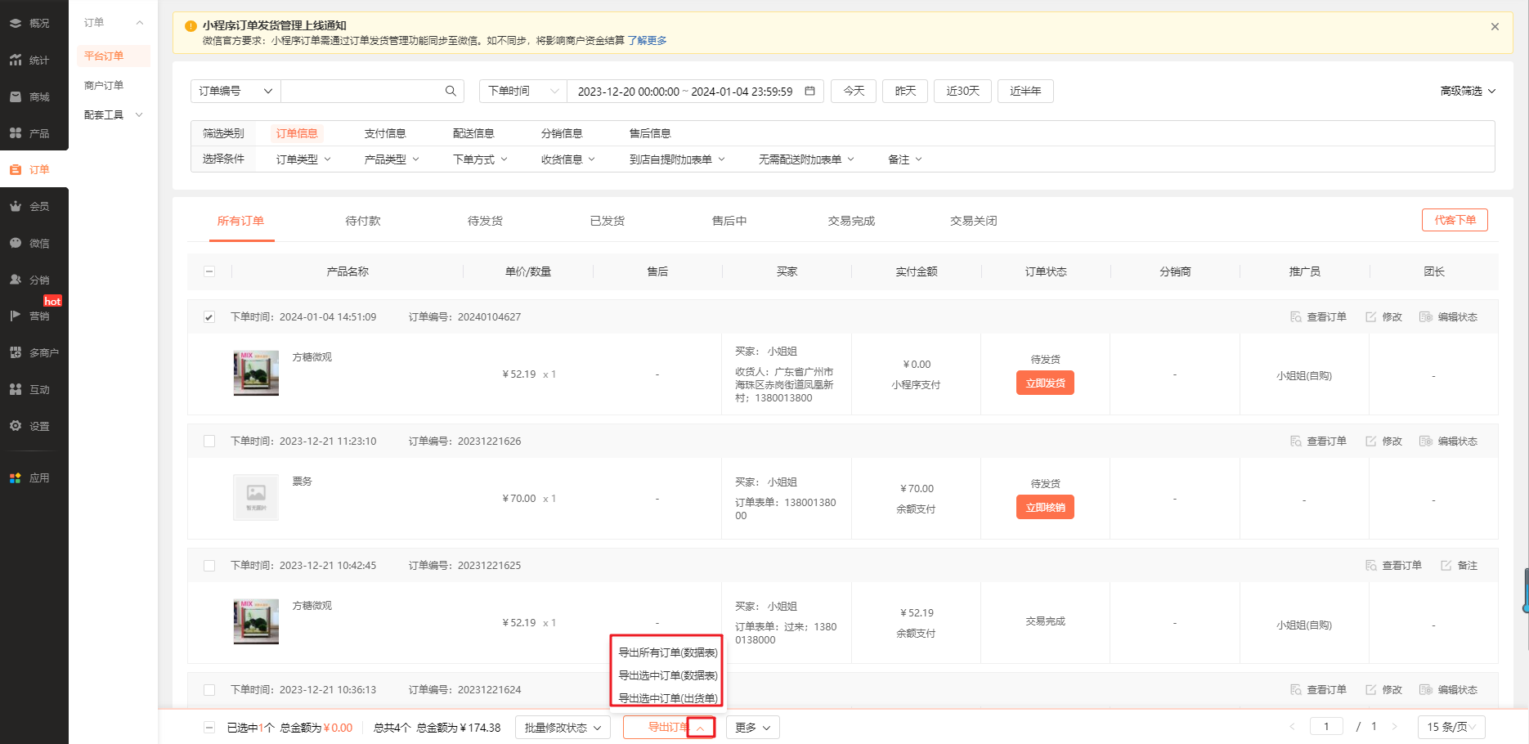The width and height of the screenshot is (1529, 744).
Task: Open the 多商户 multi-merchant sidebar icon
Action: 16,352
